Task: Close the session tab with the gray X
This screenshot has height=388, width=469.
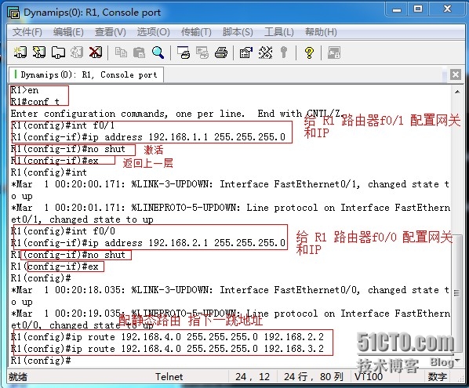Action: point(455,74)
